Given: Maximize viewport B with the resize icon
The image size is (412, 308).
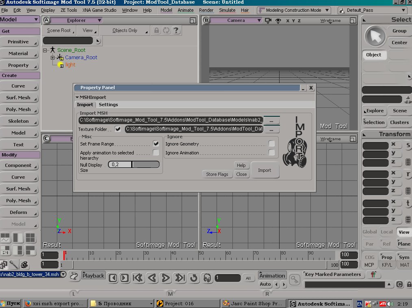Looking at the screenshot, I should pyautogui.click(x=353, y=20).
